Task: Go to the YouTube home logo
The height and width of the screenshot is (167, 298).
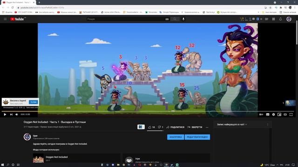Action: (x=17, y=19)
